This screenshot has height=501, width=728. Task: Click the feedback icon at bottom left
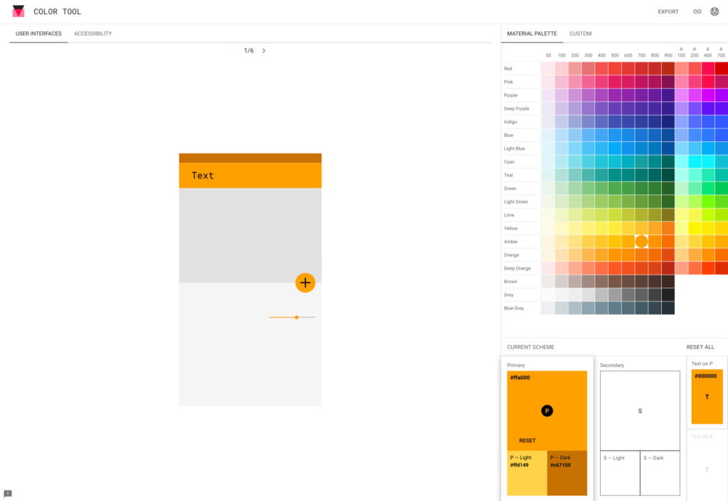tap(8, 493)
